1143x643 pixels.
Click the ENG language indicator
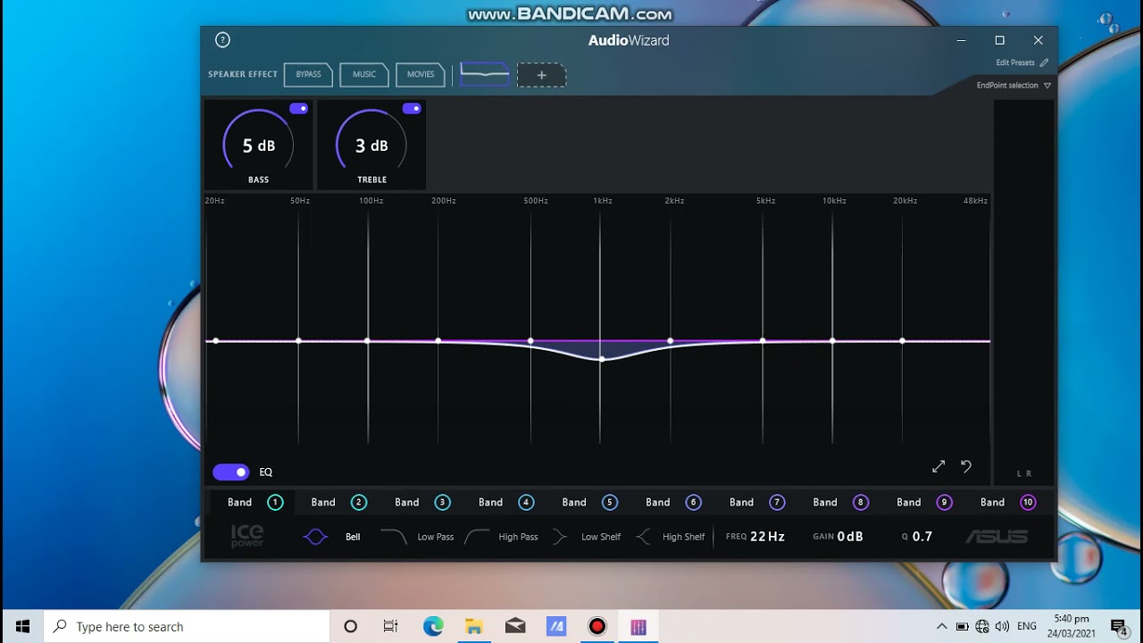pos(1027,626)
